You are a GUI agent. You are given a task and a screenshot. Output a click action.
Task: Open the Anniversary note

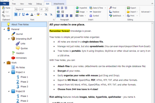click(21, 58)
